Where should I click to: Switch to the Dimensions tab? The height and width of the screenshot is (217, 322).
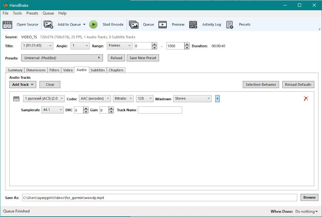[x=36, y=70]
